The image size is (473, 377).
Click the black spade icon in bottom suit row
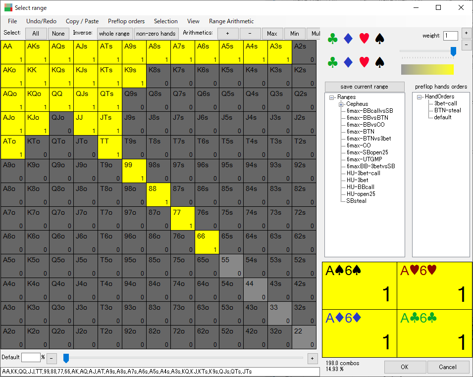(x=379, y=62)
